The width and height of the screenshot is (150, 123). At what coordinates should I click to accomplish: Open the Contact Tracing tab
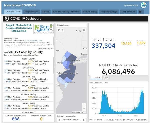90,12
